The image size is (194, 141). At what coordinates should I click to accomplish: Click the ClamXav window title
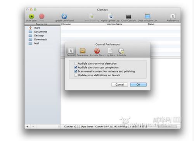(x=102, y=10)
